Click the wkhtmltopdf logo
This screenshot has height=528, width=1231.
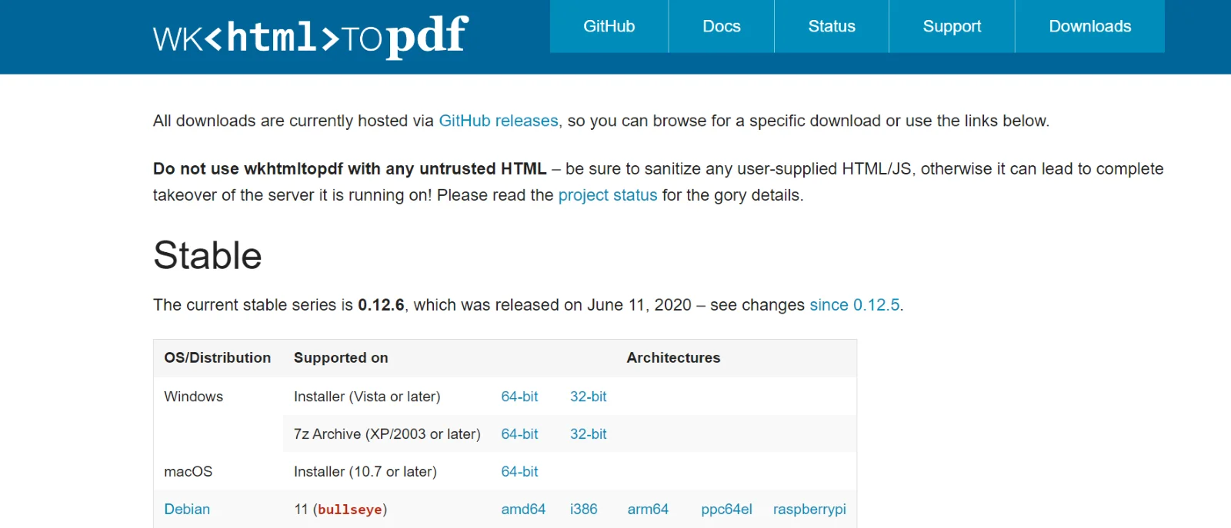310,36
